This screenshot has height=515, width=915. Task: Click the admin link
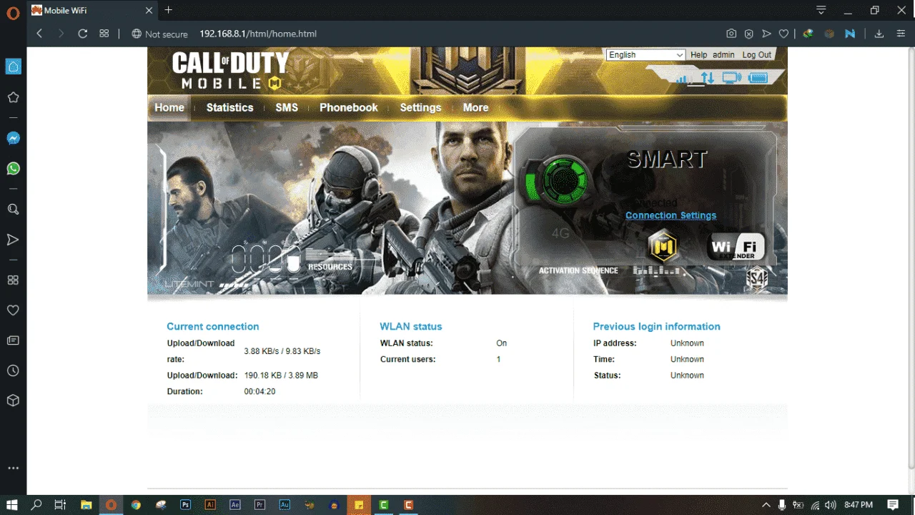coord(723,55)
